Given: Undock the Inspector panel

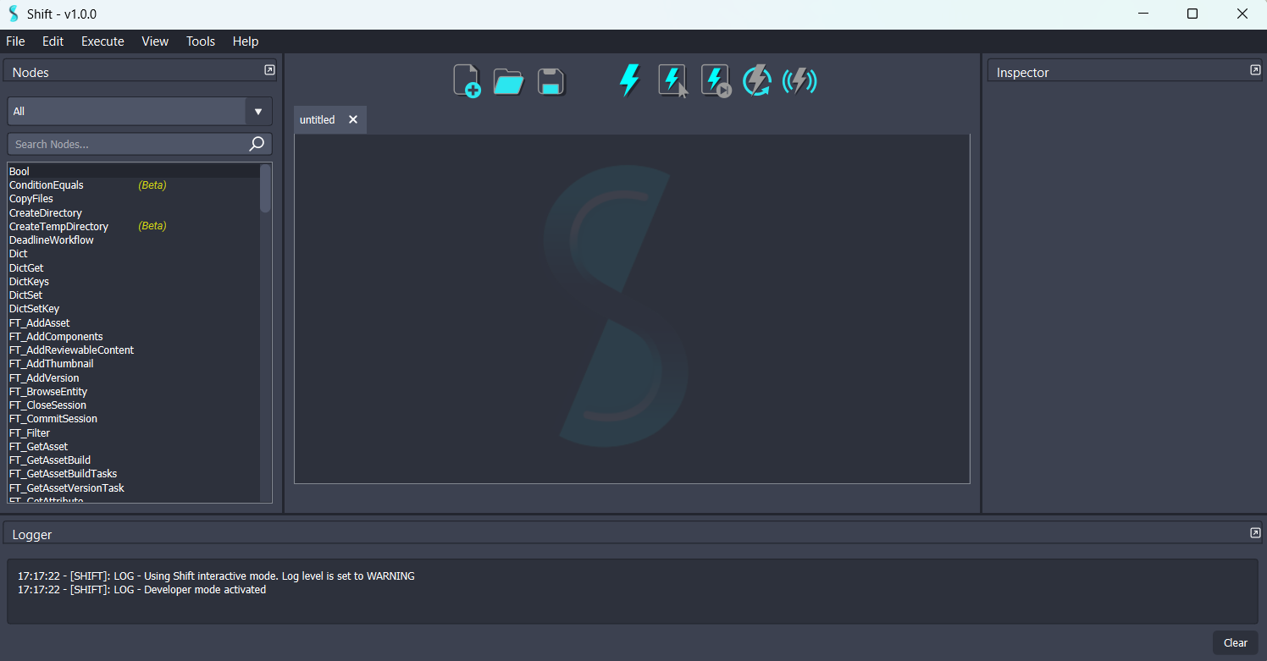Looking at the screenshot, I should [1254, 69].
